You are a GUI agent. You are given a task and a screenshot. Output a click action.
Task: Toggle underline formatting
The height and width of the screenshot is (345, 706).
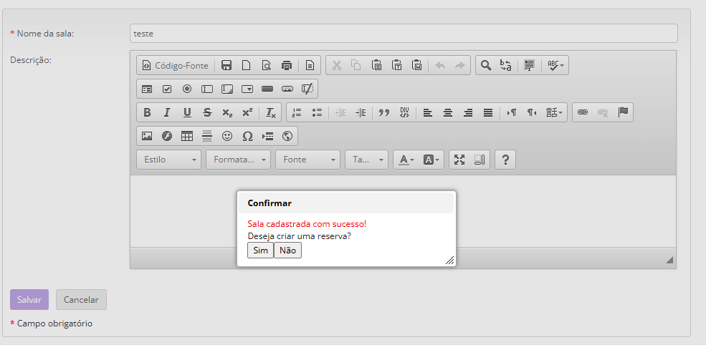(187, 112)
